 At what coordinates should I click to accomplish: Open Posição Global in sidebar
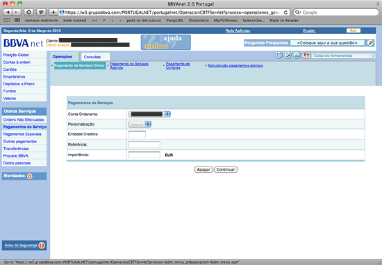pyautogui.click(x=16, y=55)
